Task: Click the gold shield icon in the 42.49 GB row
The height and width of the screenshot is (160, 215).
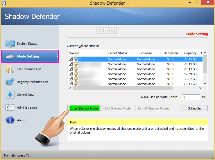Action: click(76, 74)
